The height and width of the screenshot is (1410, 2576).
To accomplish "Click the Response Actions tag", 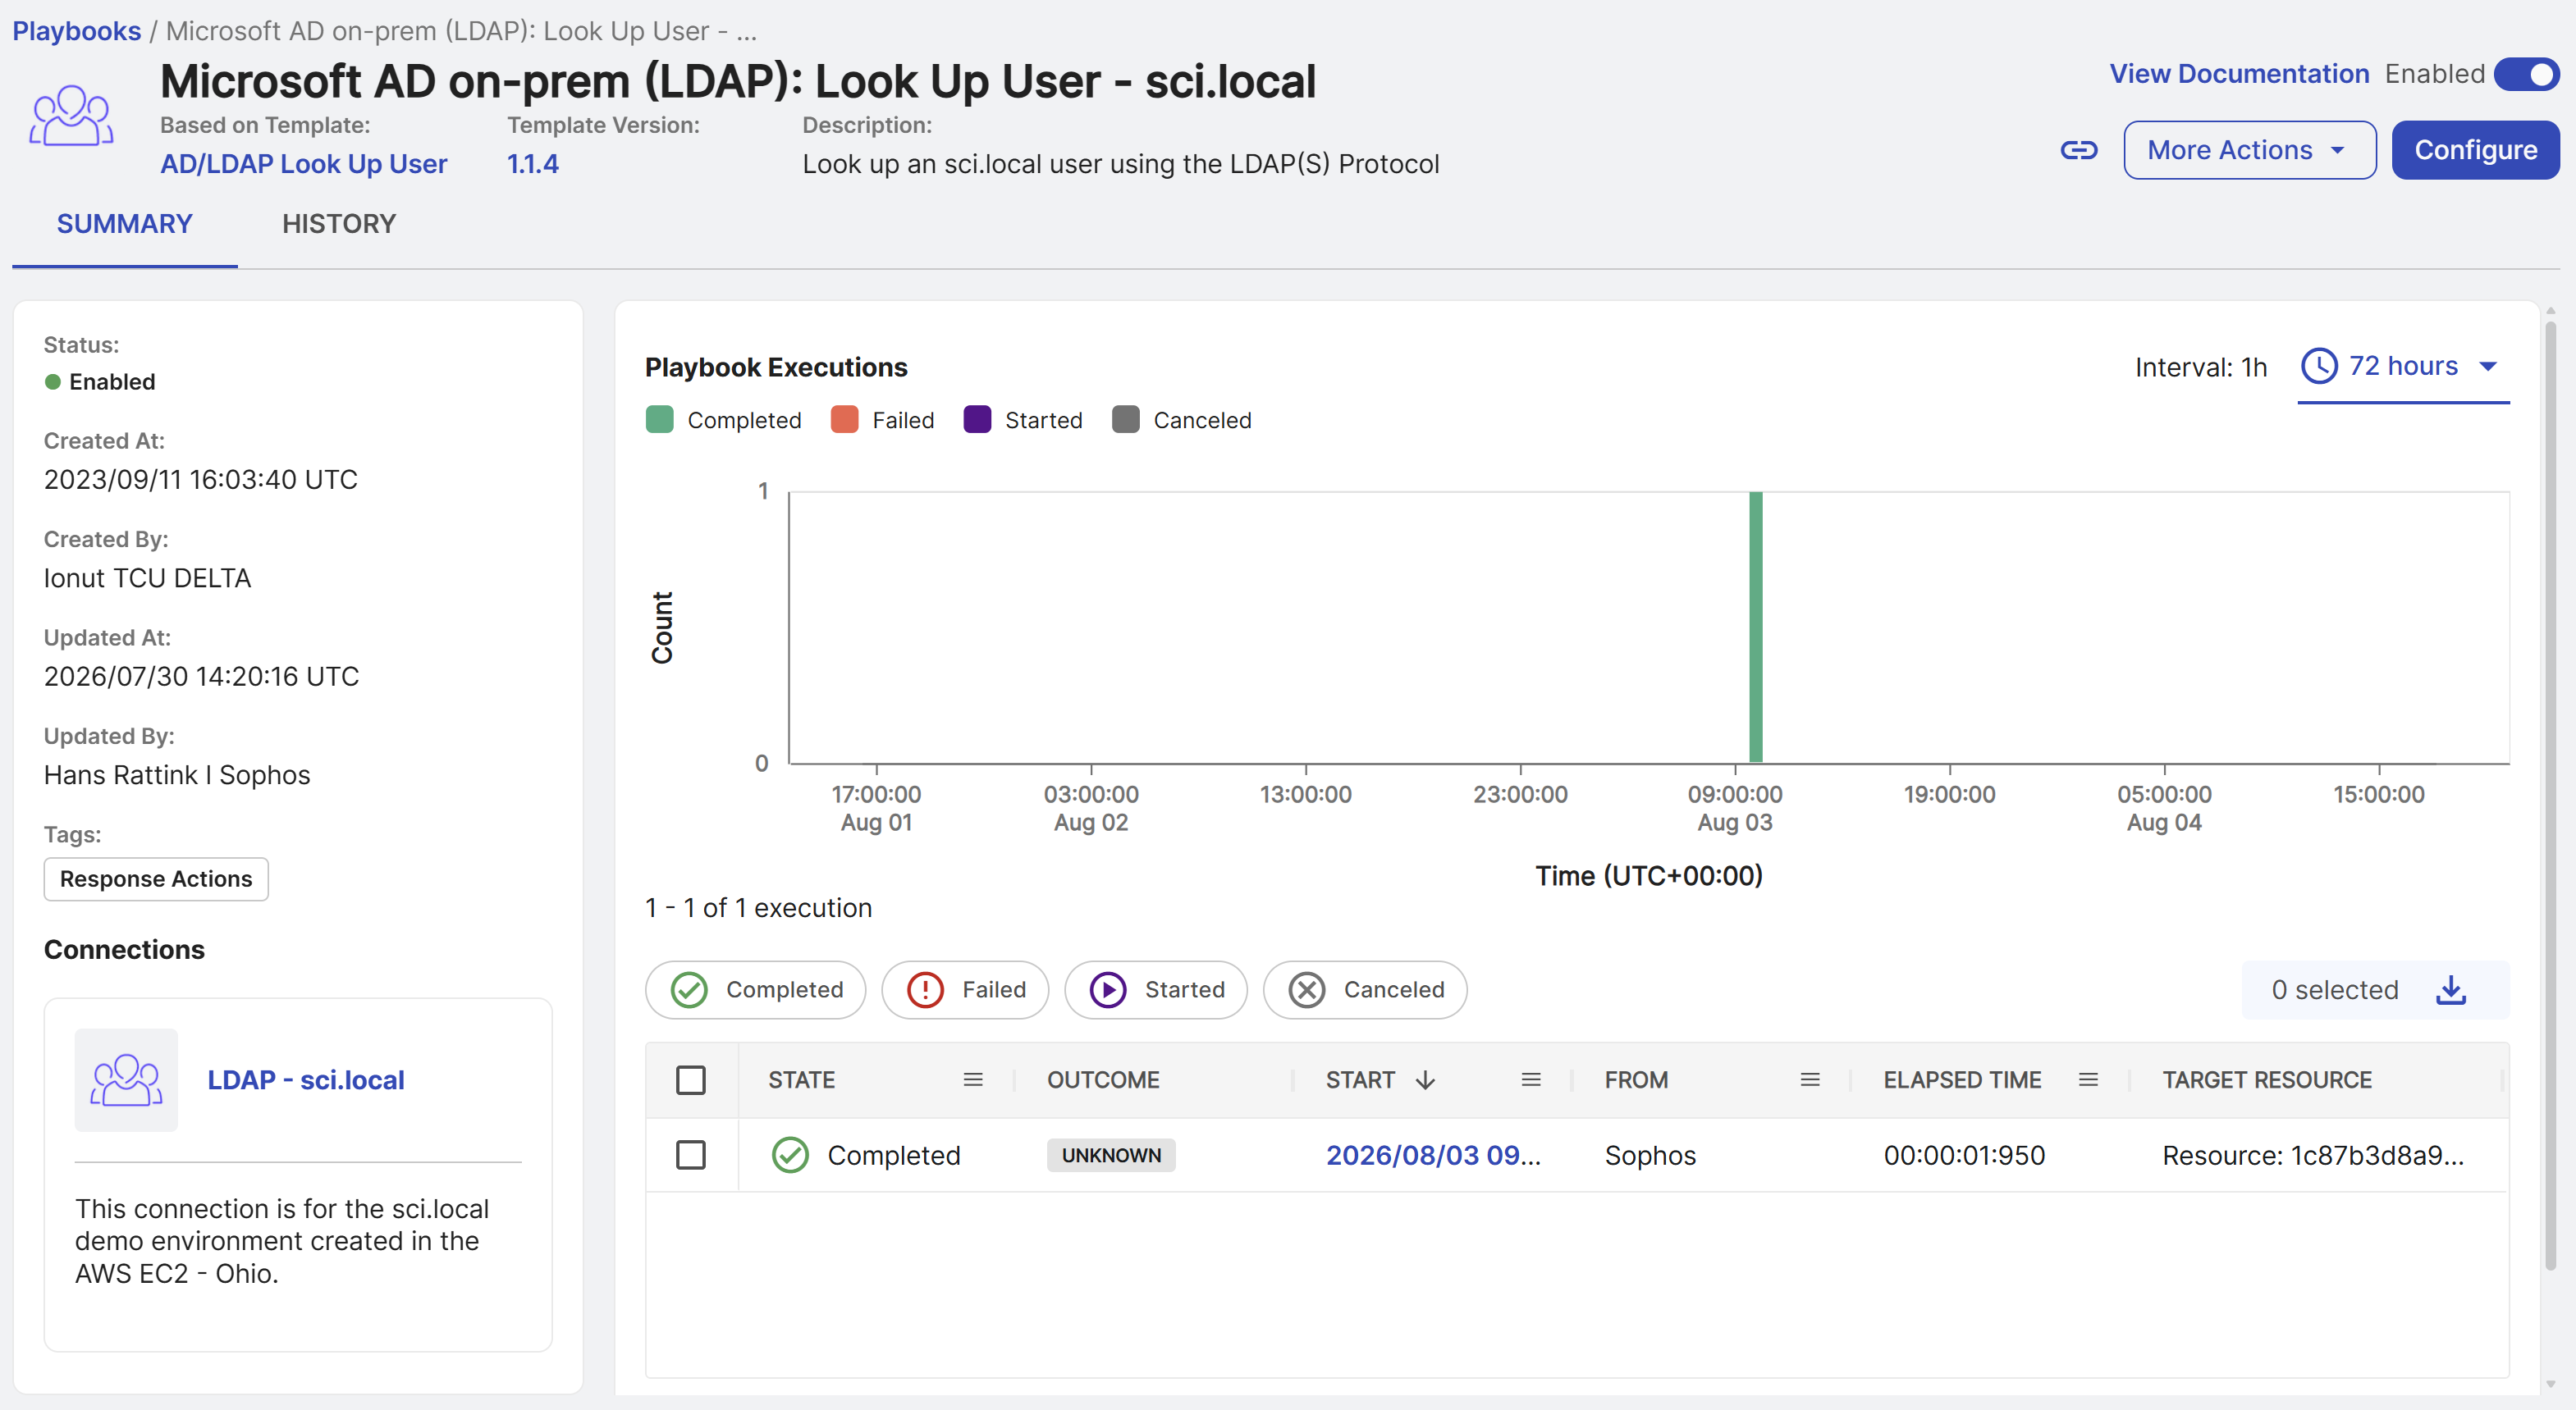I will (x=156, y=879).
